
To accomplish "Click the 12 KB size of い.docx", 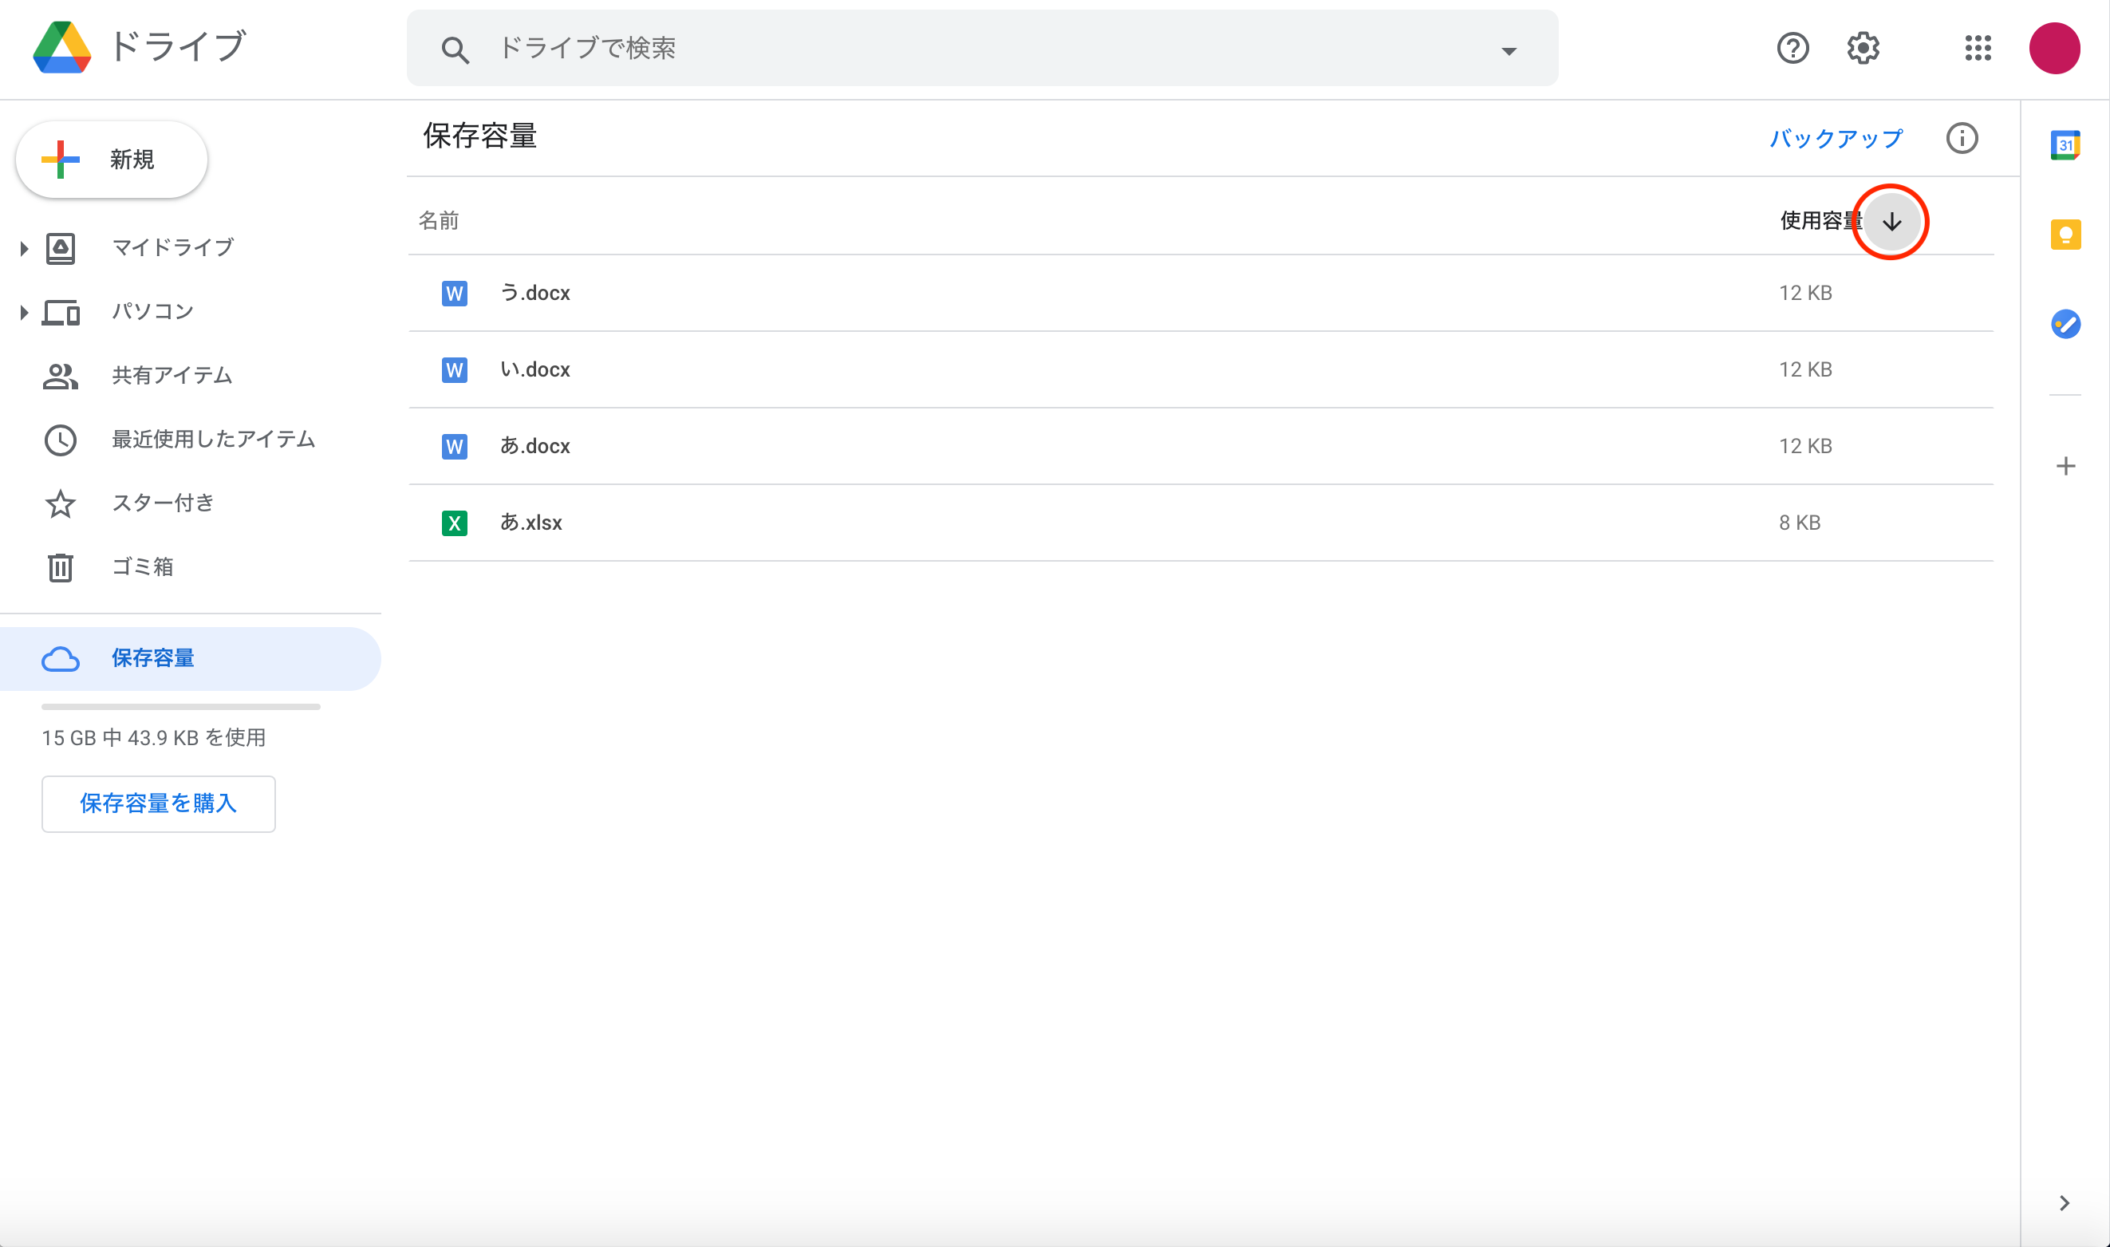I will [x=1805, y=369].
